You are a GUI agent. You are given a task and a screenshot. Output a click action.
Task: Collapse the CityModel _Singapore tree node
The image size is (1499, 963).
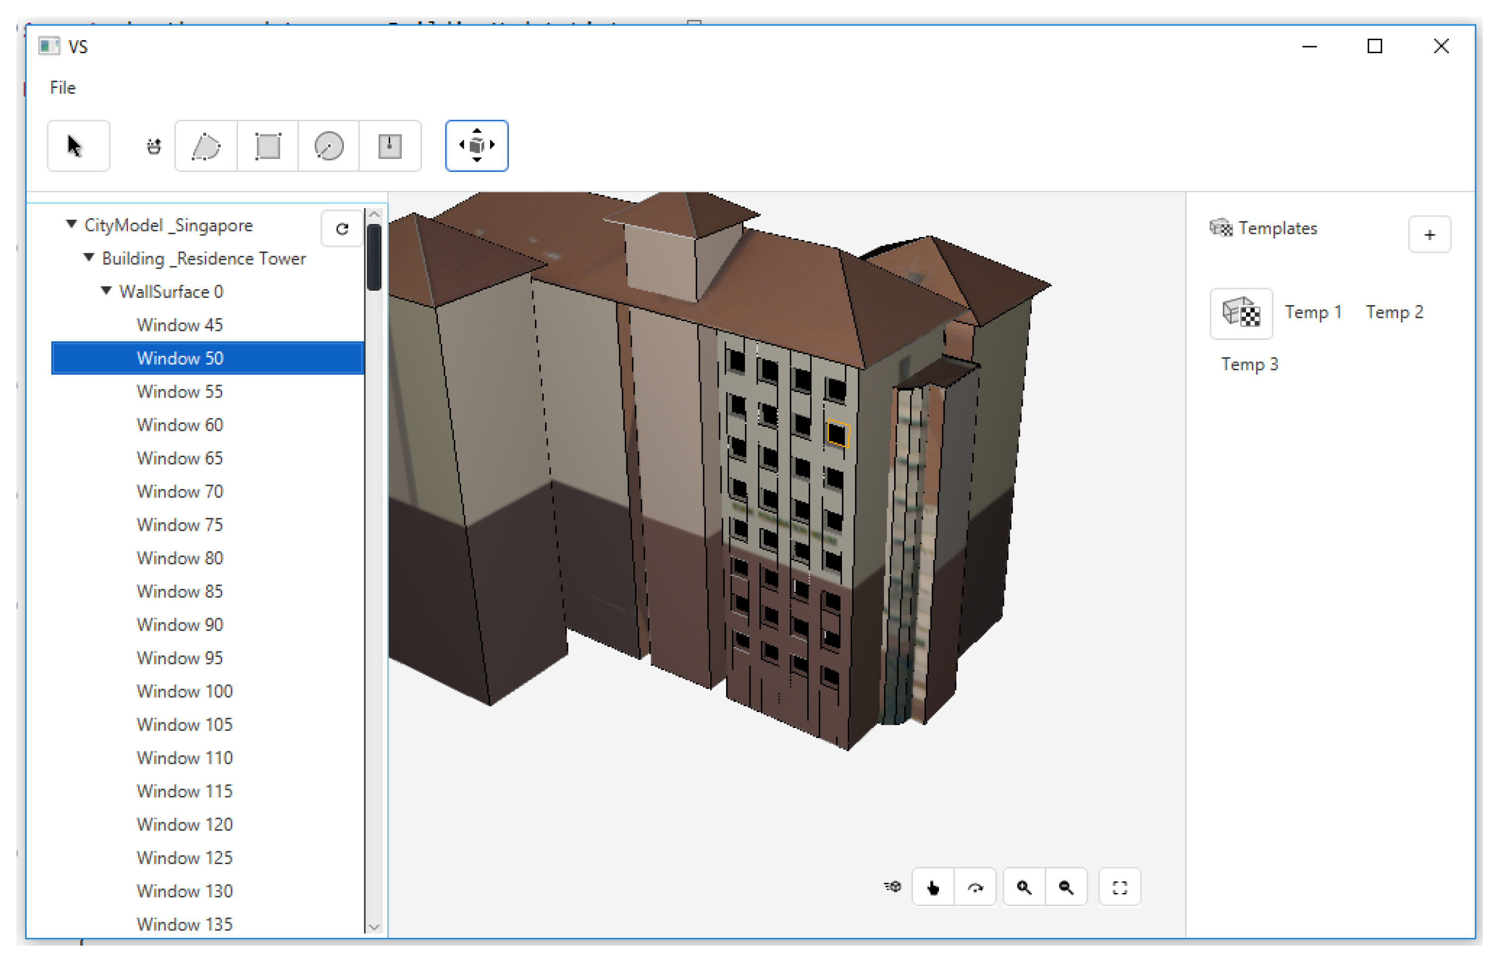[x=71, y=224]
